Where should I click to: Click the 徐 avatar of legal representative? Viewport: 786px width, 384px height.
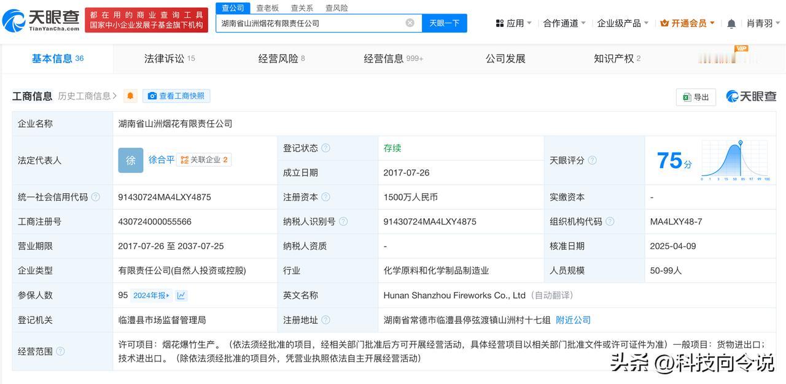point(130,160)
